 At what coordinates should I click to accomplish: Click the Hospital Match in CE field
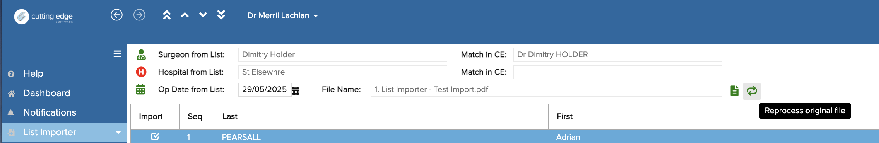pos(617,72)
